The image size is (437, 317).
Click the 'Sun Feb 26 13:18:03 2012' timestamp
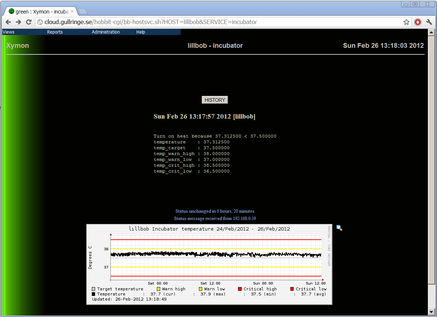point(383,46)
